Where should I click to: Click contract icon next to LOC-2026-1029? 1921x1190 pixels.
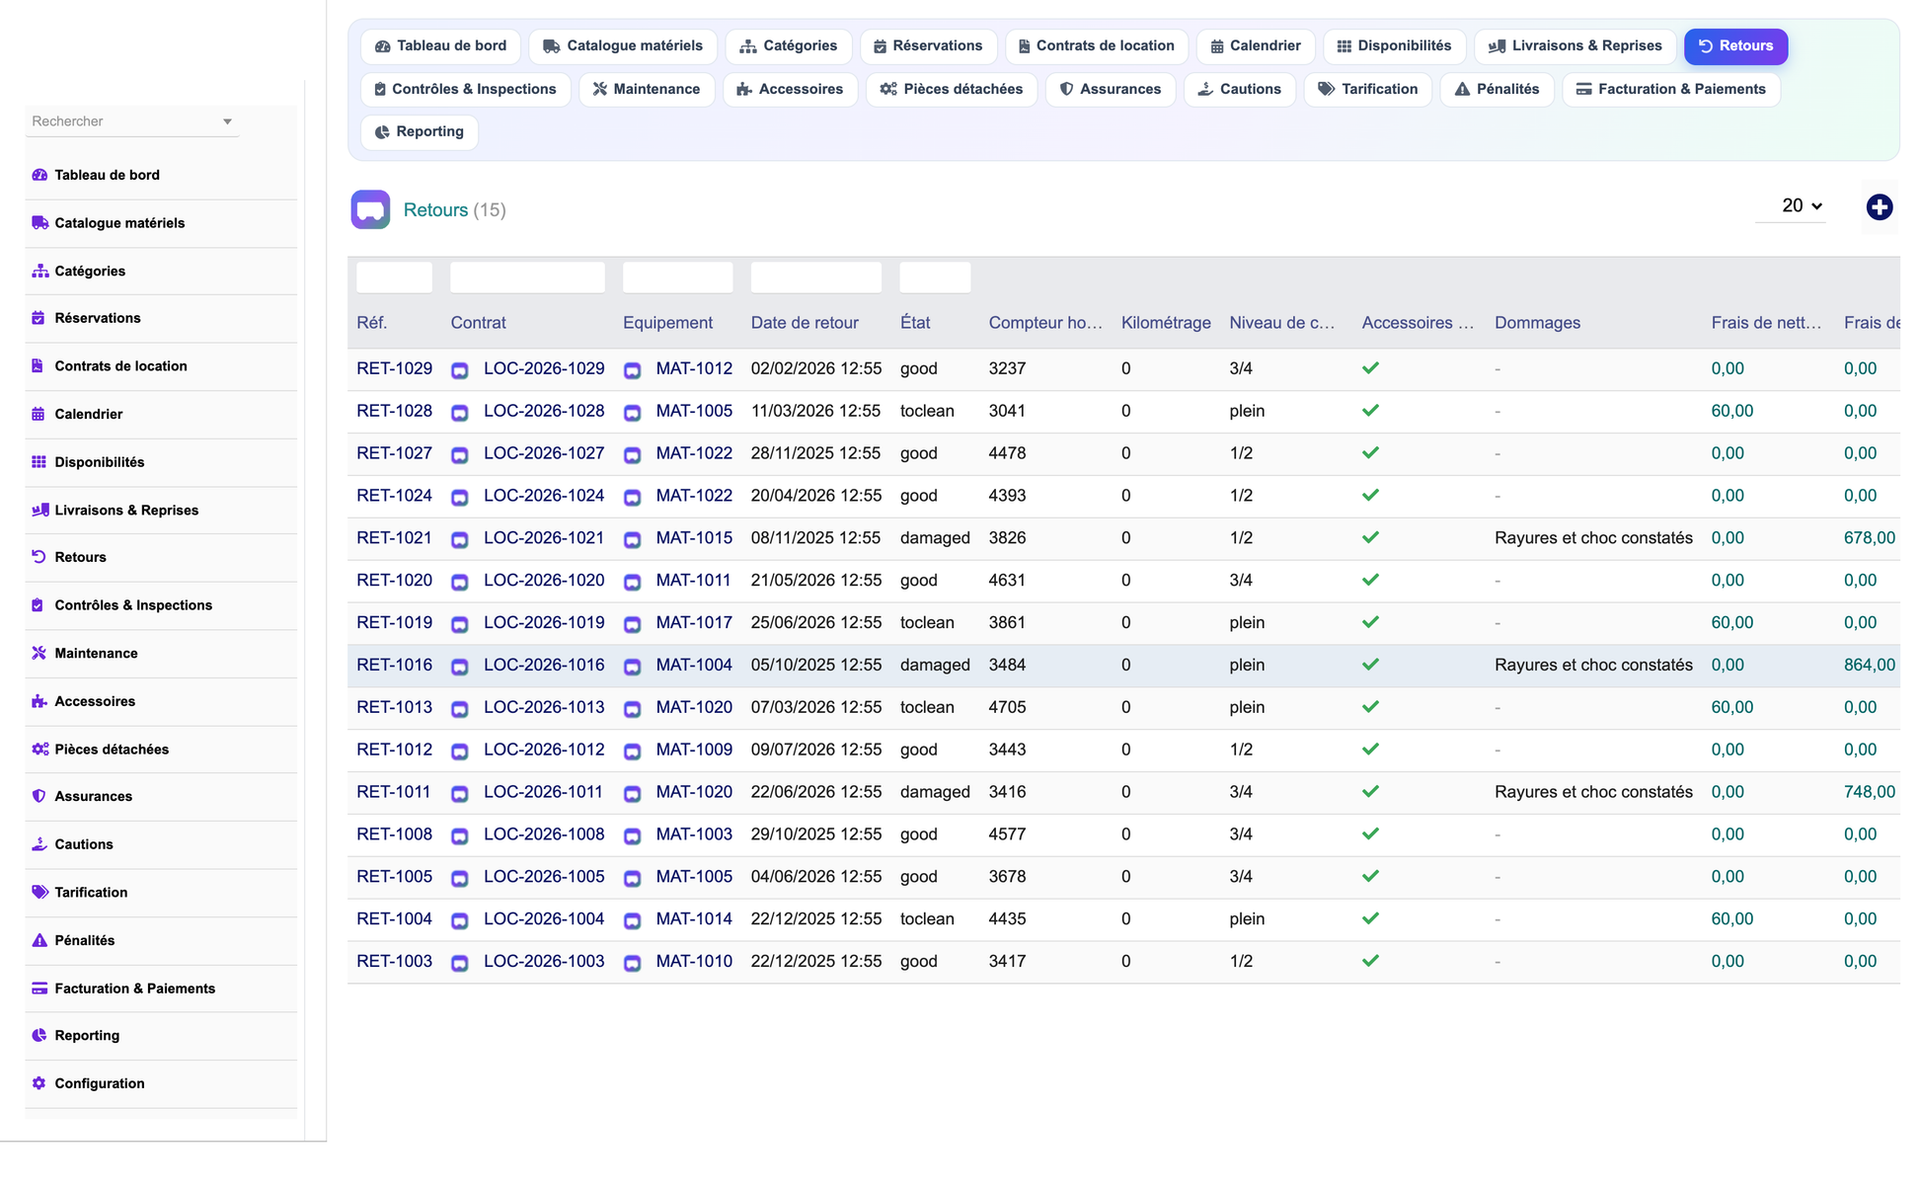460,370
